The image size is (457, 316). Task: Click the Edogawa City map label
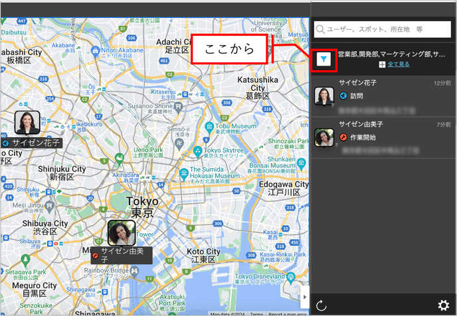[284, 188]
